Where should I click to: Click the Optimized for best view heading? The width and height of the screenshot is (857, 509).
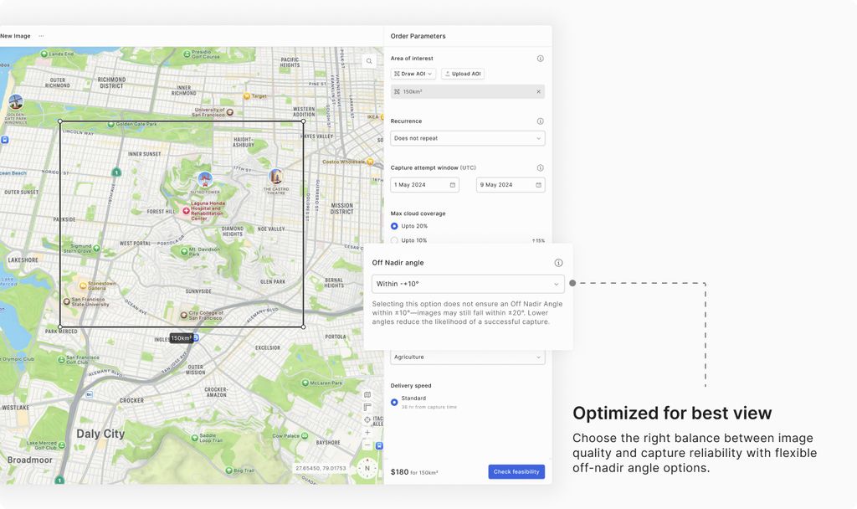tap(672, 414)
